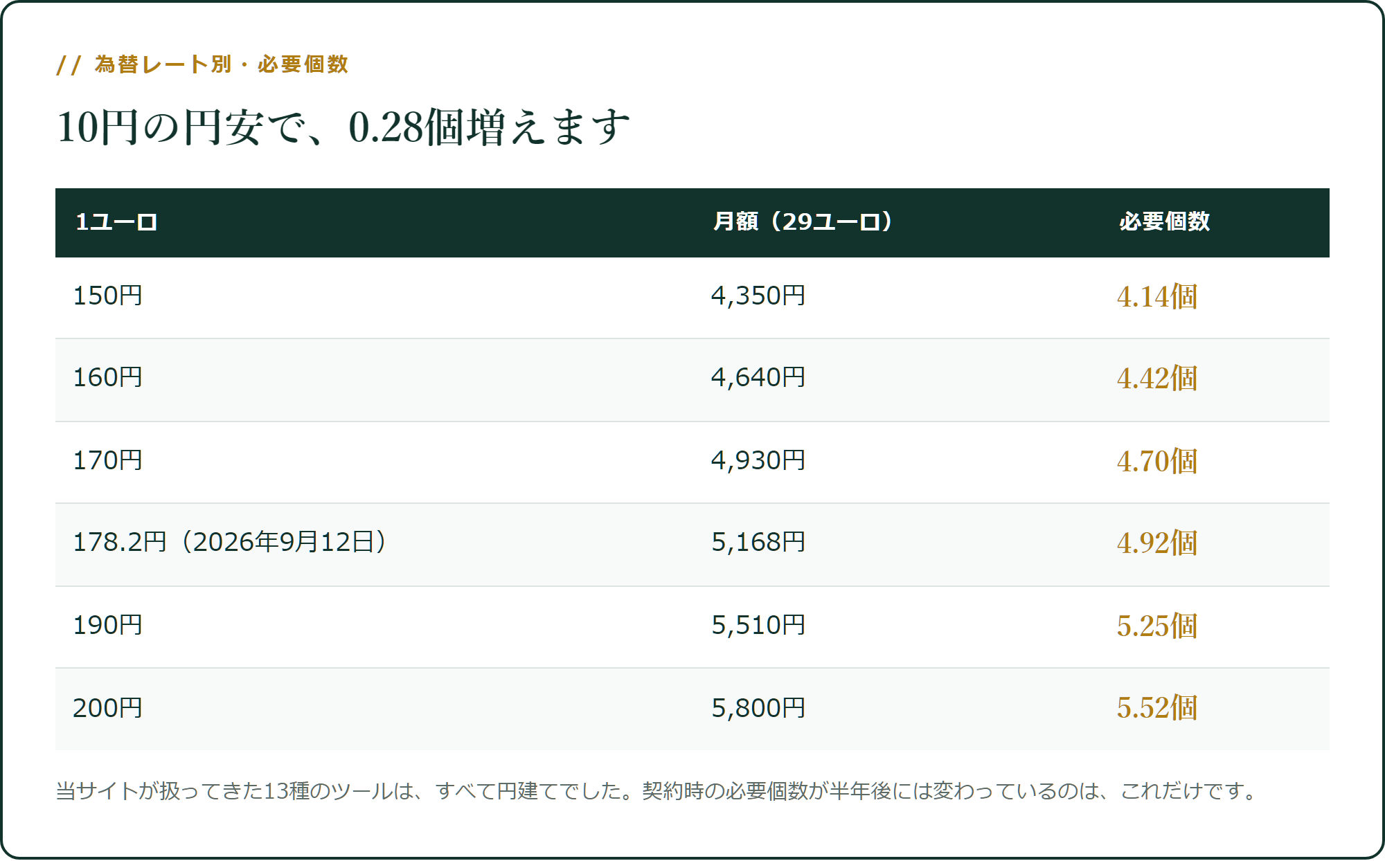The width and height of the screenshot is (1385, 861).
Task: Click the 4.14個 value
Action: click(x=1157, y=297)
